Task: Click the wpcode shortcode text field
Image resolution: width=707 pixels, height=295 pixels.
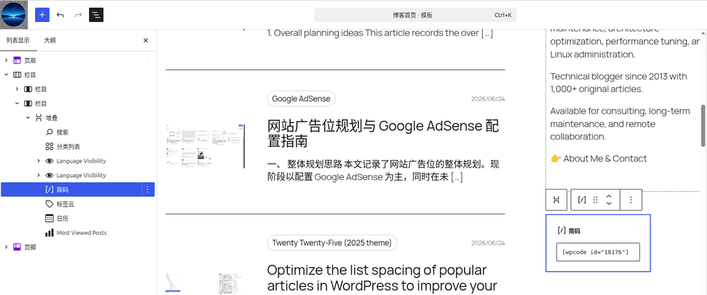Action: 598,252
